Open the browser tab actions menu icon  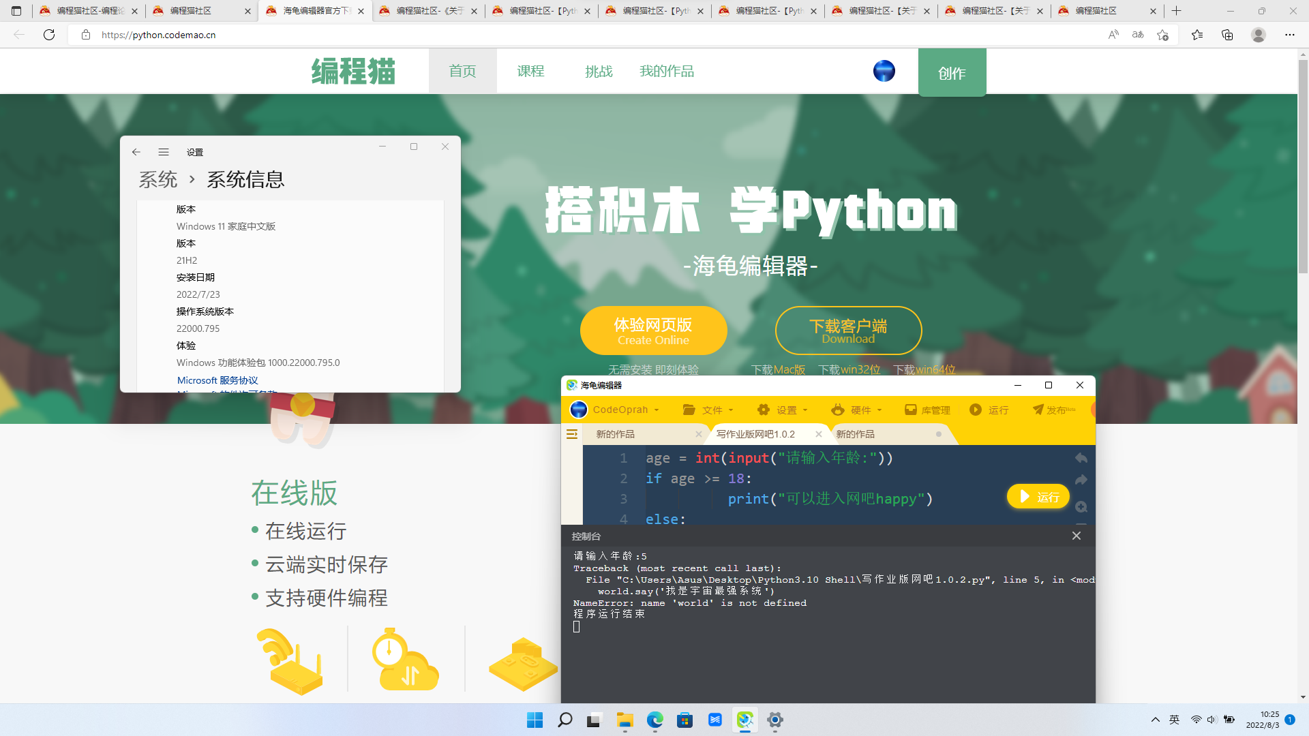pyautogui.click(x=16, y=11)
